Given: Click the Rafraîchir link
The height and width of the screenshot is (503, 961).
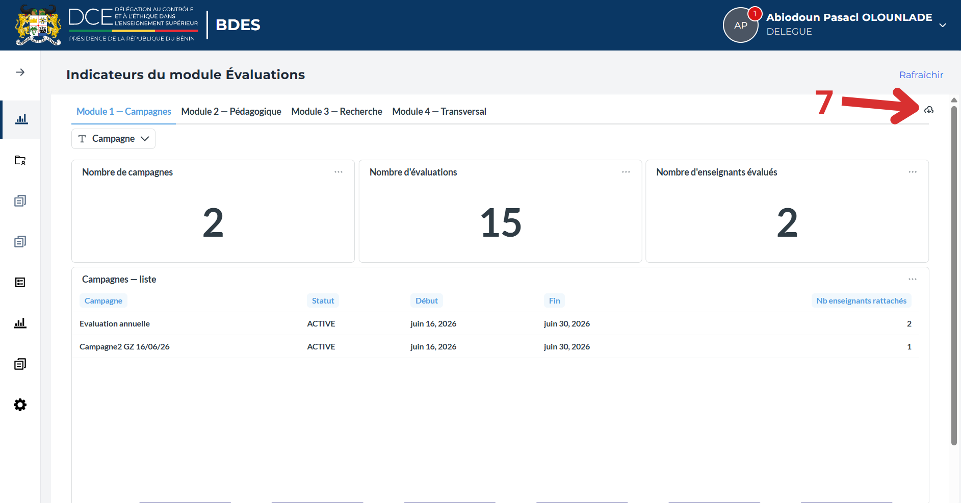Looking at the screenshot, I should (921, 75).
